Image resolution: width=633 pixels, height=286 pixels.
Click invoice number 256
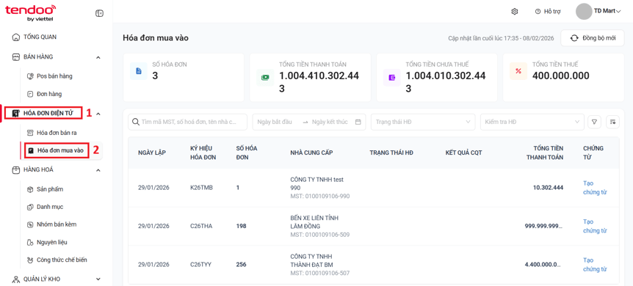(x=241, y=265)
